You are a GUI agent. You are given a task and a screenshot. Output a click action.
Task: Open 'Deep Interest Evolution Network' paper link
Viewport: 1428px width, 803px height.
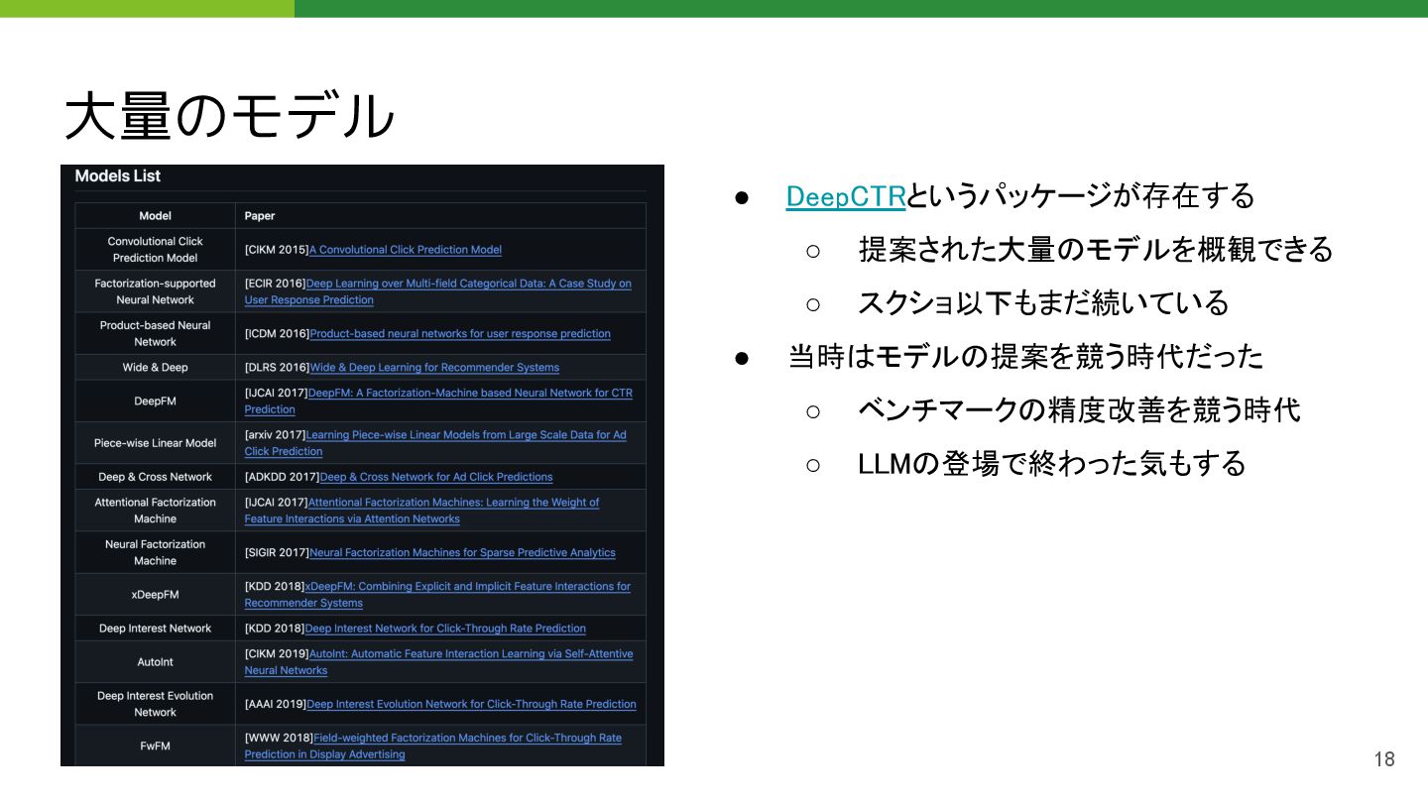click(x=471, y=704)
